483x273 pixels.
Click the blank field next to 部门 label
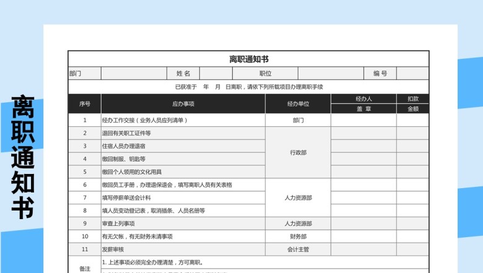134,73
